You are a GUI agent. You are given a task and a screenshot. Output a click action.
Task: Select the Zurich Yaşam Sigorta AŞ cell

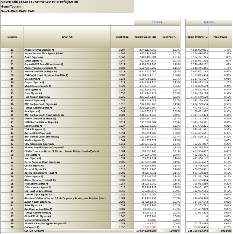click(67, 202)
